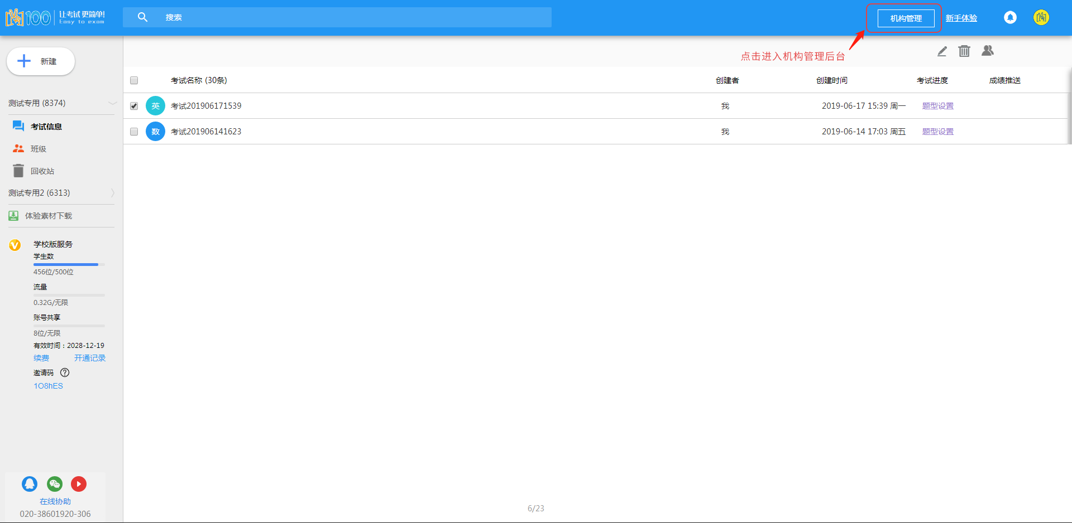The image size is (1072, 523).
Task: Collapse the 测试专用 (8374) group
Action: coord(112,103)
